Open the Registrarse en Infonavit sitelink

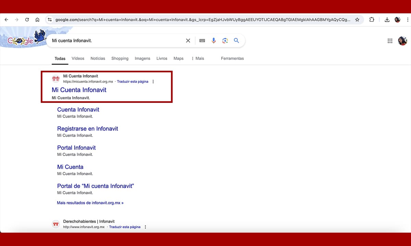click(88, 129)
